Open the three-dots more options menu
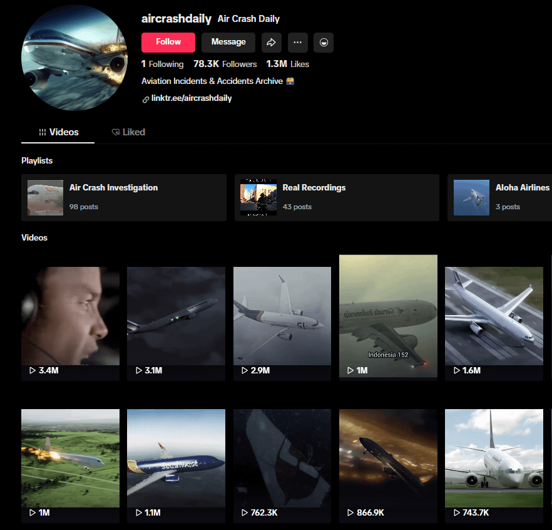 297,42
